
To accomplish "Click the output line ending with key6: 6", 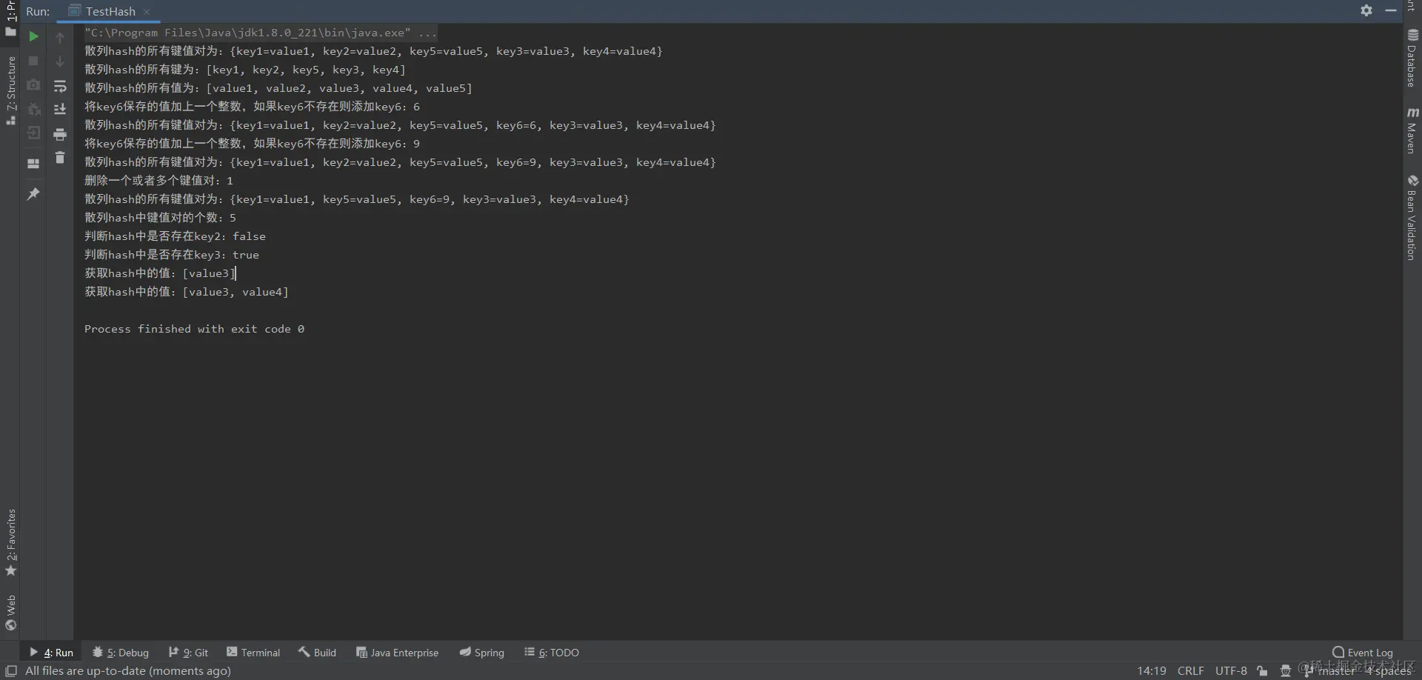I will click(253, 107).
